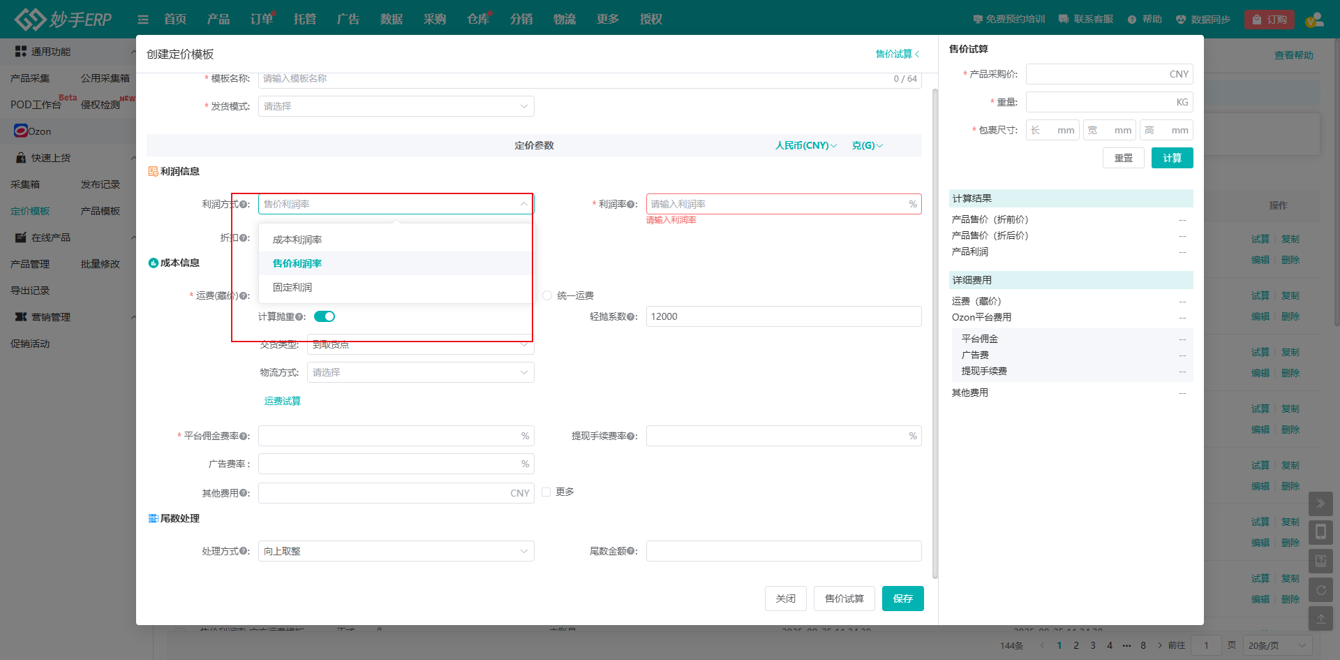Screen dimensions: 1340x660
Task: Click the refresh icon in floating sidebar
Action: pos(1320,590)
